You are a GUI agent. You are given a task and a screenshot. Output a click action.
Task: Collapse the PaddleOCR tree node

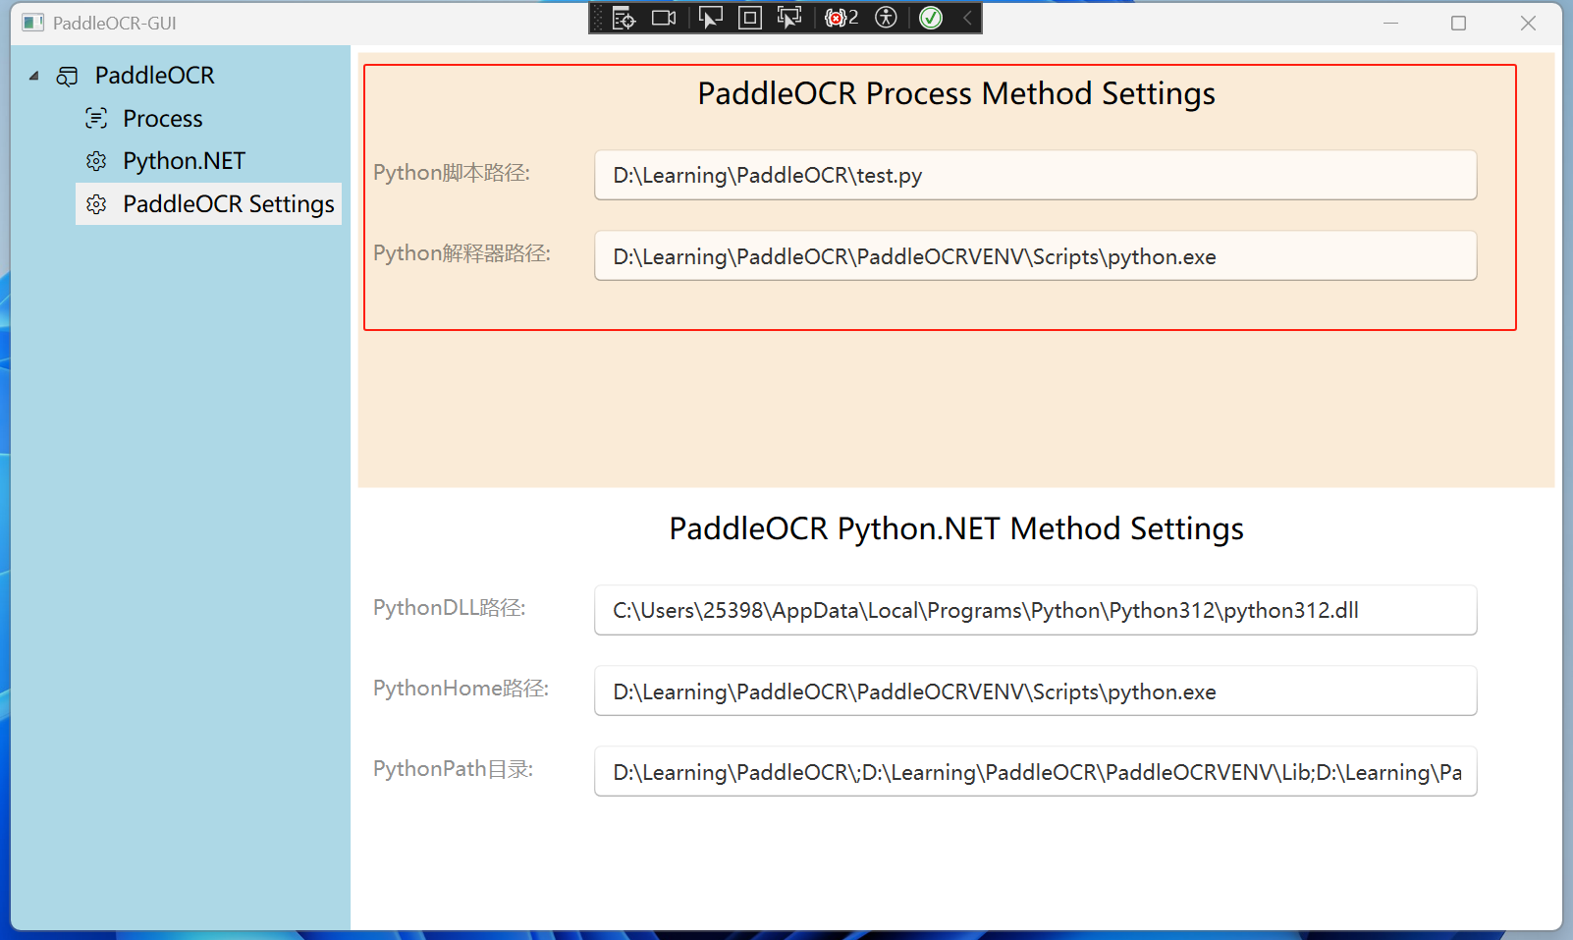33,76
